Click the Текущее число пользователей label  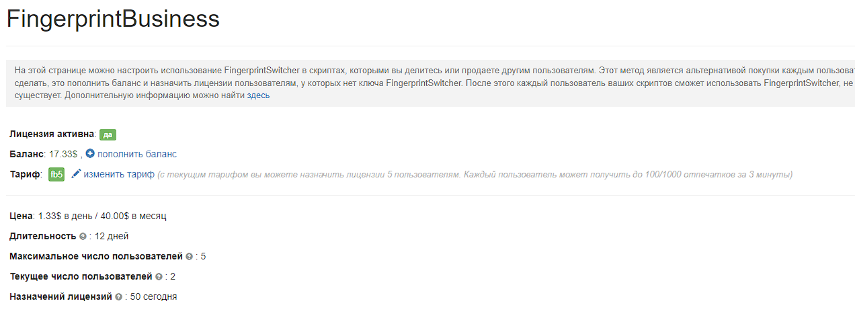click(x=81, y=276)
